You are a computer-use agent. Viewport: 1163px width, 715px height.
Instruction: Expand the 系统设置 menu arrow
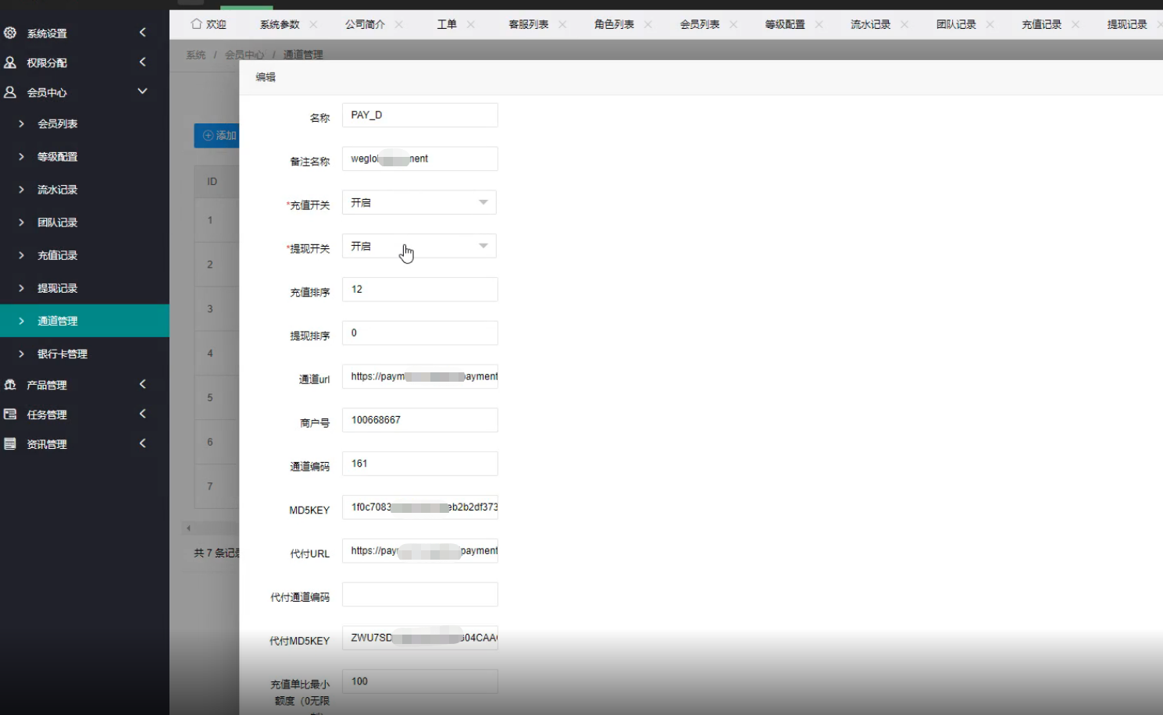pyautogui.click(x=142, y=32)
